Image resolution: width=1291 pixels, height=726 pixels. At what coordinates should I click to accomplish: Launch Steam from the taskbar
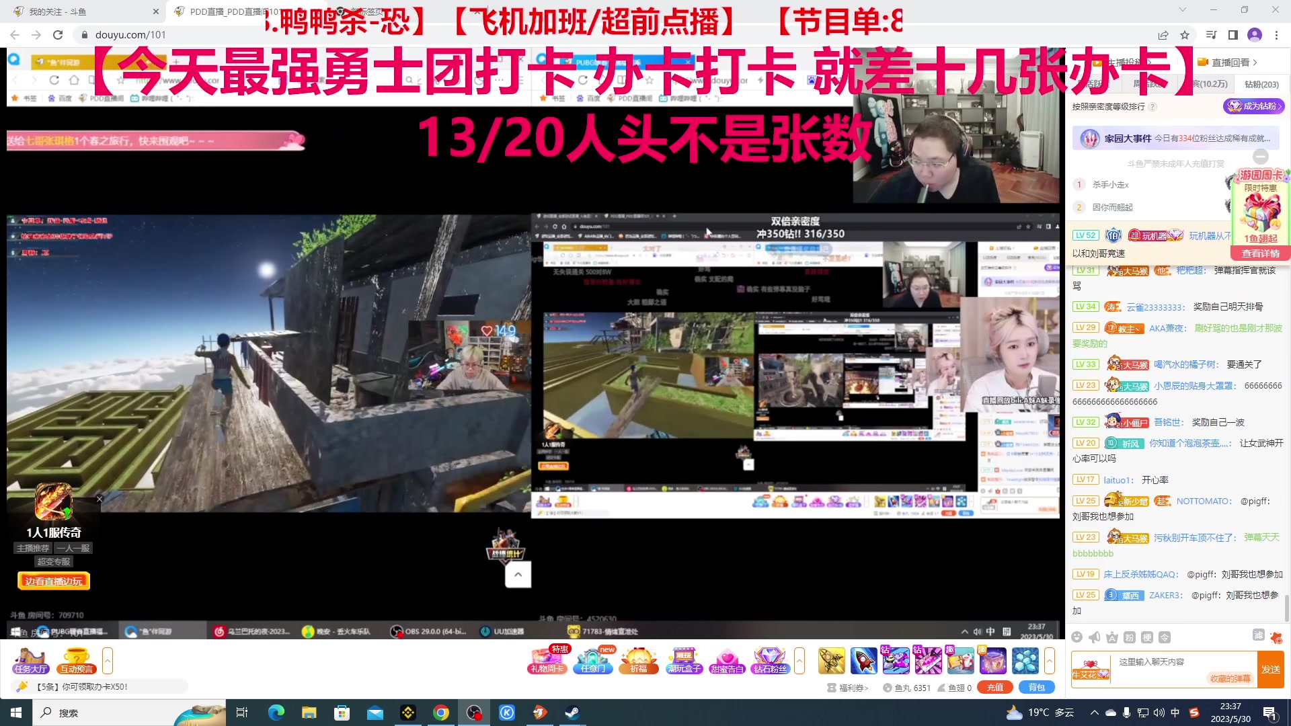click(573, 713)
